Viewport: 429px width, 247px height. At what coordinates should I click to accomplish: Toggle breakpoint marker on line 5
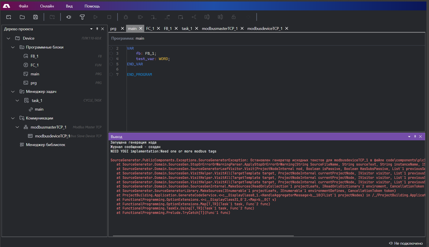pos(111,64)
